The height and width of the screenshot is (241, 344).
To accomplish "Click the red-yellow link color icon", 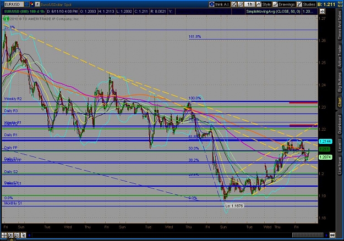I will point(32,4).
